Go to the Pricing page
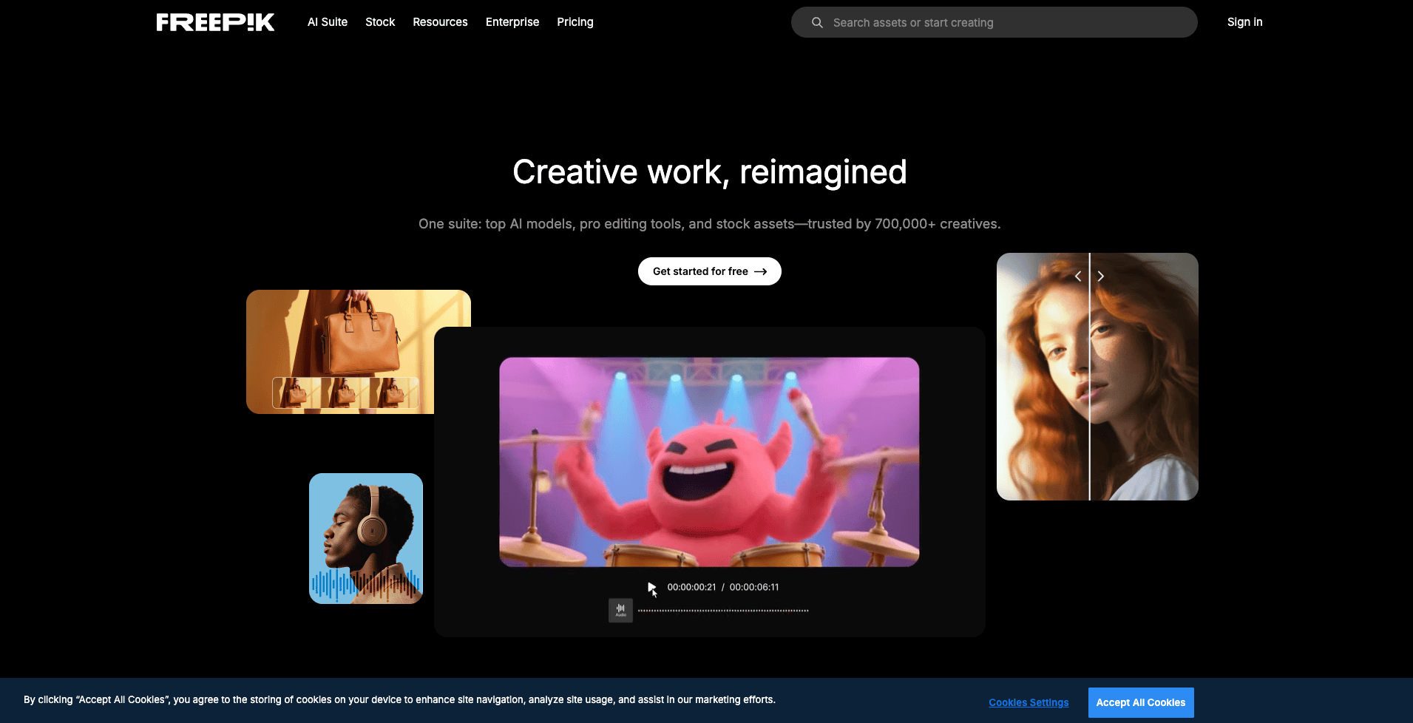Screen dimensions: 1413x723 (575, 22)
